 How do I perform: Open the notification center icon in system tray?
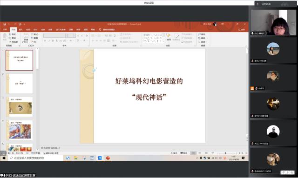coord(243,158)
